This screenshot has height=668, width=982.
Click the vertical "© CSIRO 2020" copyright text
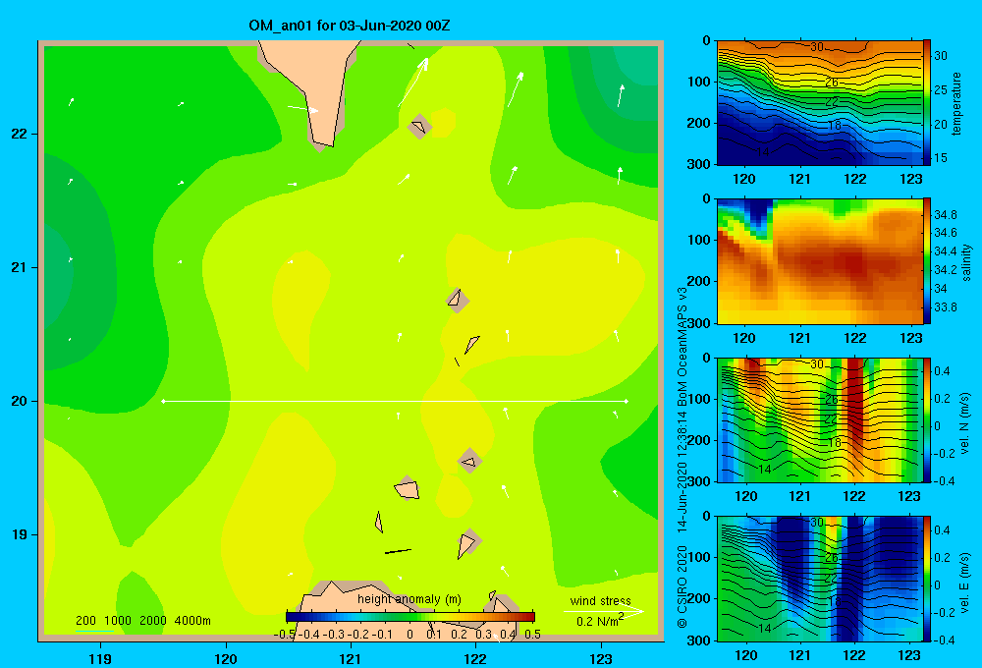click(682, 586)
